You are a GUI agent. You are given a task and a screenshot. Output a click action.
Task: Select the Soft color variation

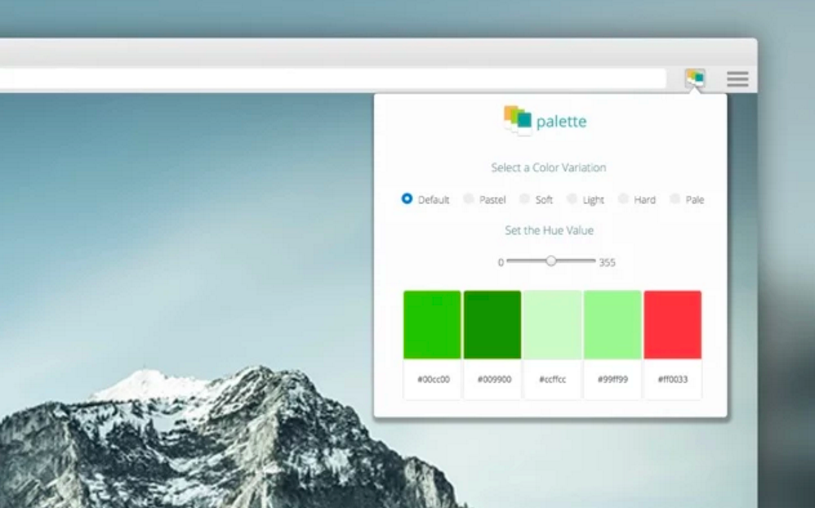coord(525,199)
